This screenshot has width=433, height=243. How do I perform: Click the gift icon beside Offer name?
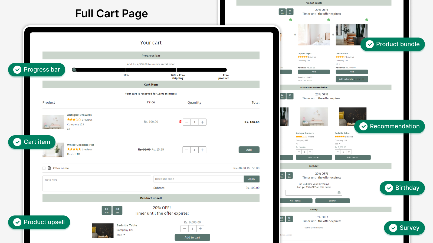[49, 168]
